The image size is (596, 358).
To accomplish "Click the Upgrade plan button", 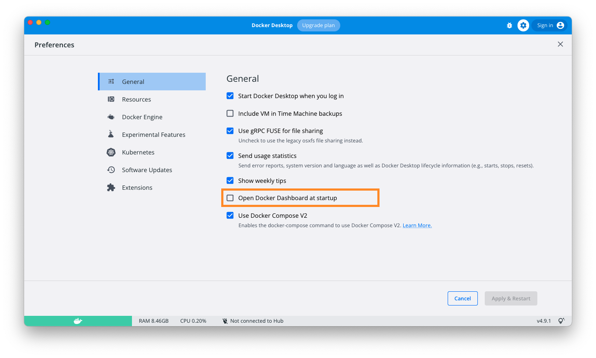I will point(319,25).
